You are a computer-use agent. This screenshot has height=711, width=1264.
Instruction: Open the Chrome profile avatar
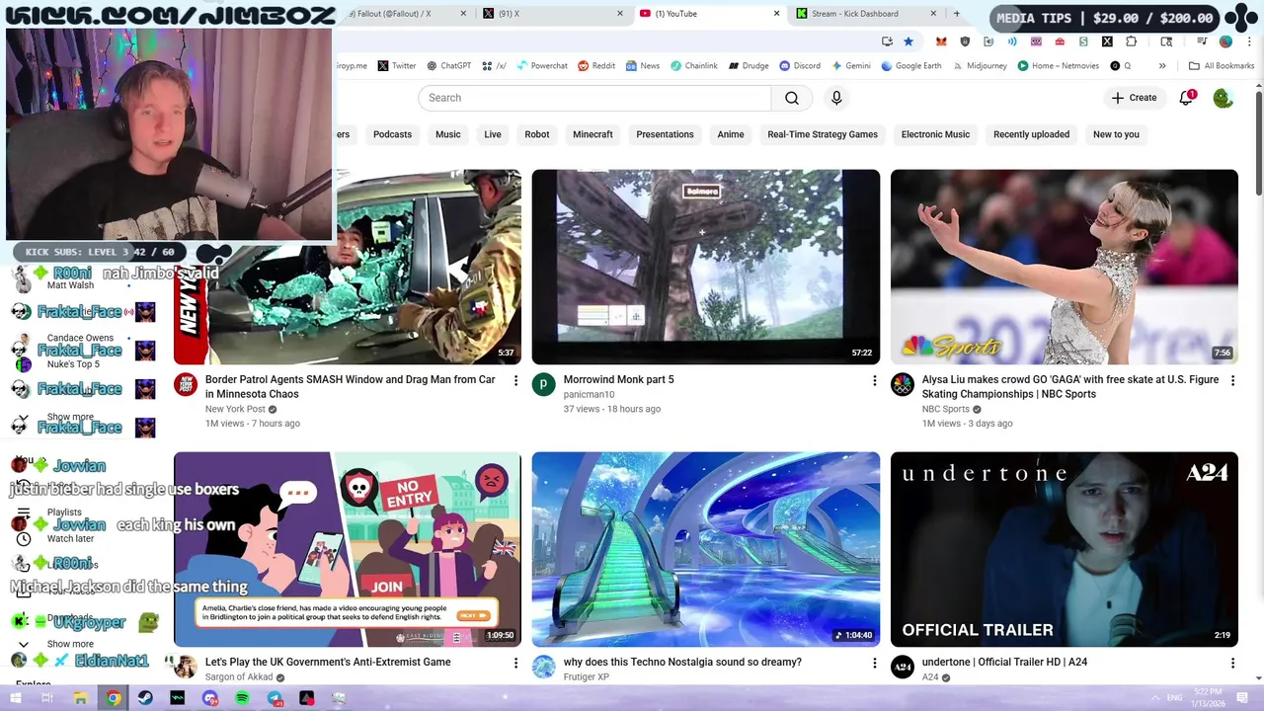click(x=1225, y=41)
